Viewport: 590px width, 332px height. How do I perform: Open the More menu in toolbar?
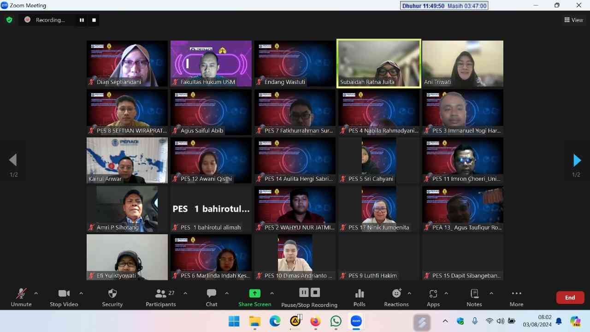coord(516,297)
